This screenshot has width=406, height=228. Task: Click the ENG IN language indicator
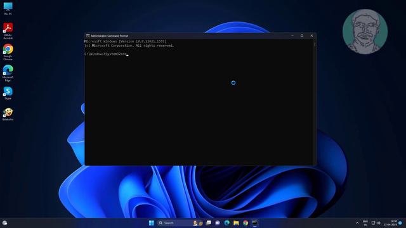(x=365, y=223)
